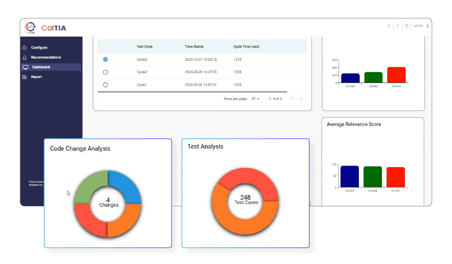Click the 248 Test Cases center label
This screenshot has width=452, height=264.
pyautogui.click(x=246, y=200)
